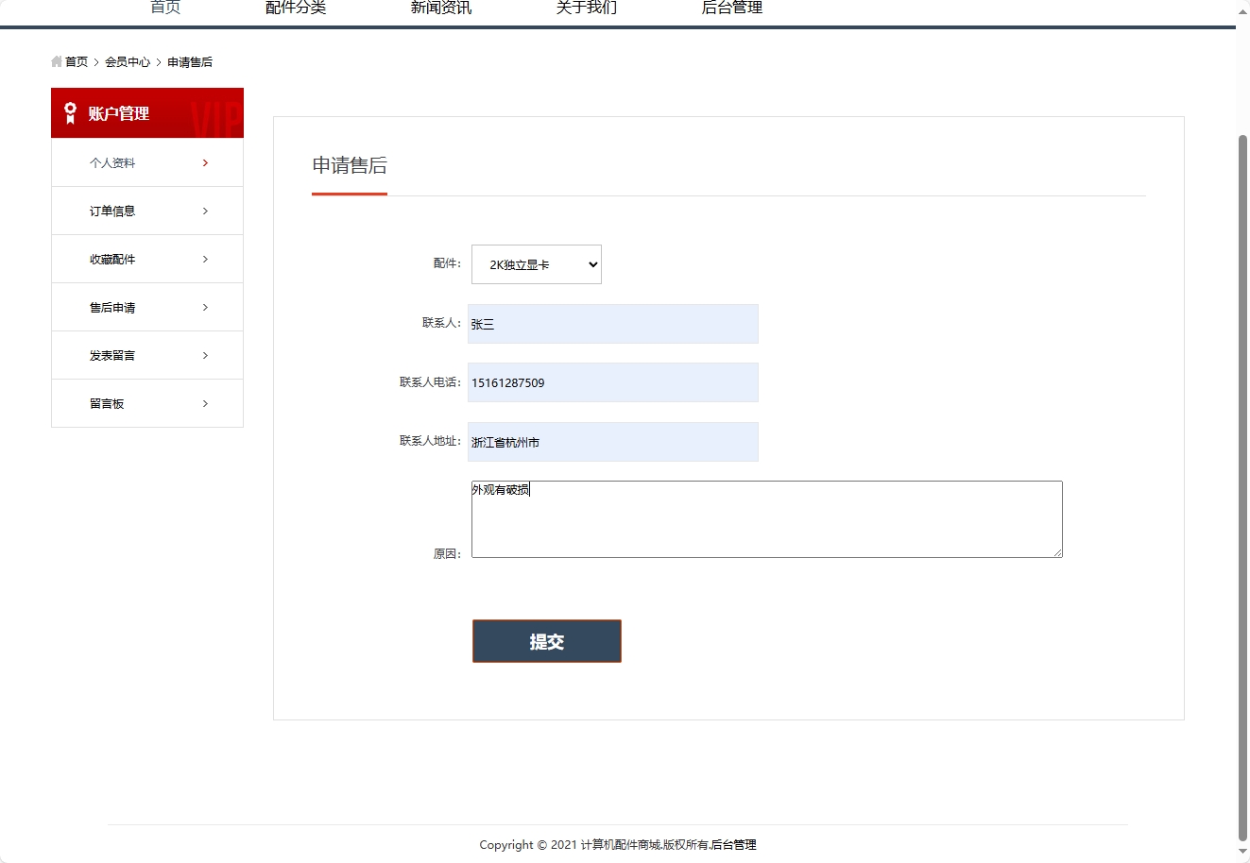Click the red arrow next to 个人资料
This screenshot has width=1250, height=863.
[204, 162]
